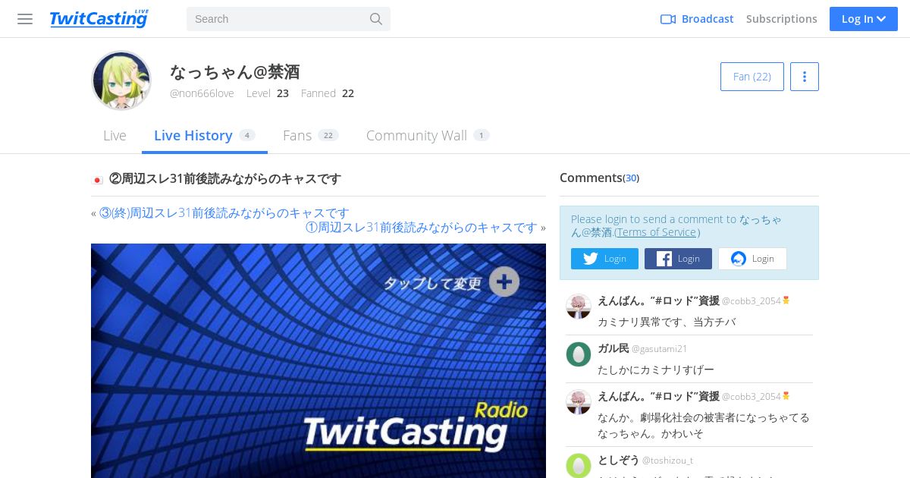The height and width of the screenshot is (478, 910).
Task: Open @cobb3_2054 on カミナリ異常 comment
Action: tap(751, 301)
